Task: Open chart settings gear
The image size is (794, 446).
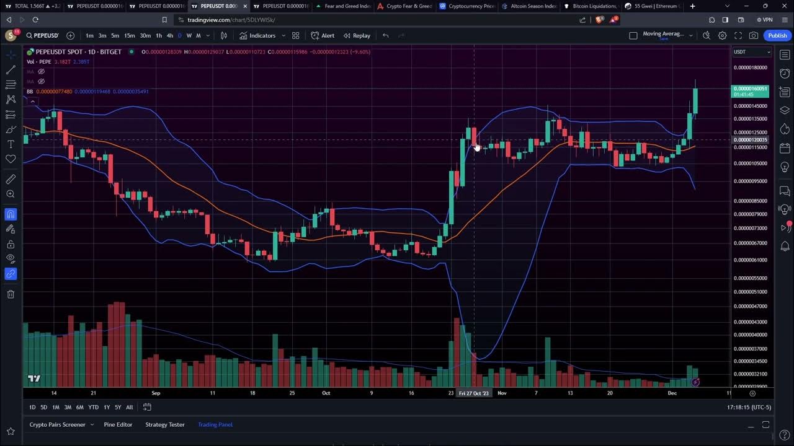Action: click(x=723, y=35)
